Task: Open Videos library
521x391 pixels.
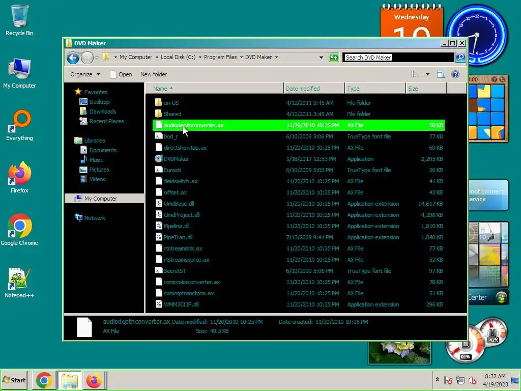Action: point(93,179)
